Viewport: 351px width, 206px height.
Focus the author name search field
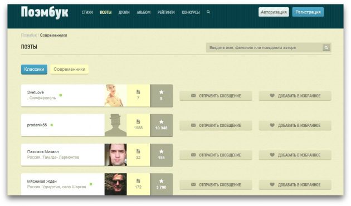coord(265,48)
